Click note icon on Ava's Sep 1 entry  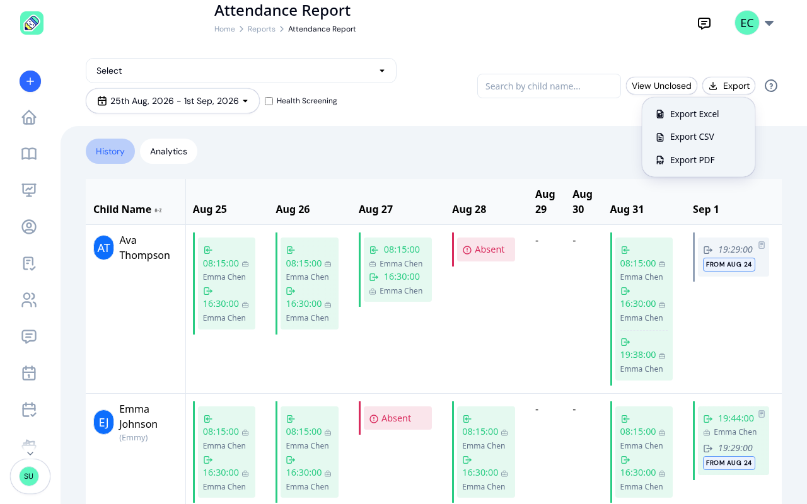(762, 245)
